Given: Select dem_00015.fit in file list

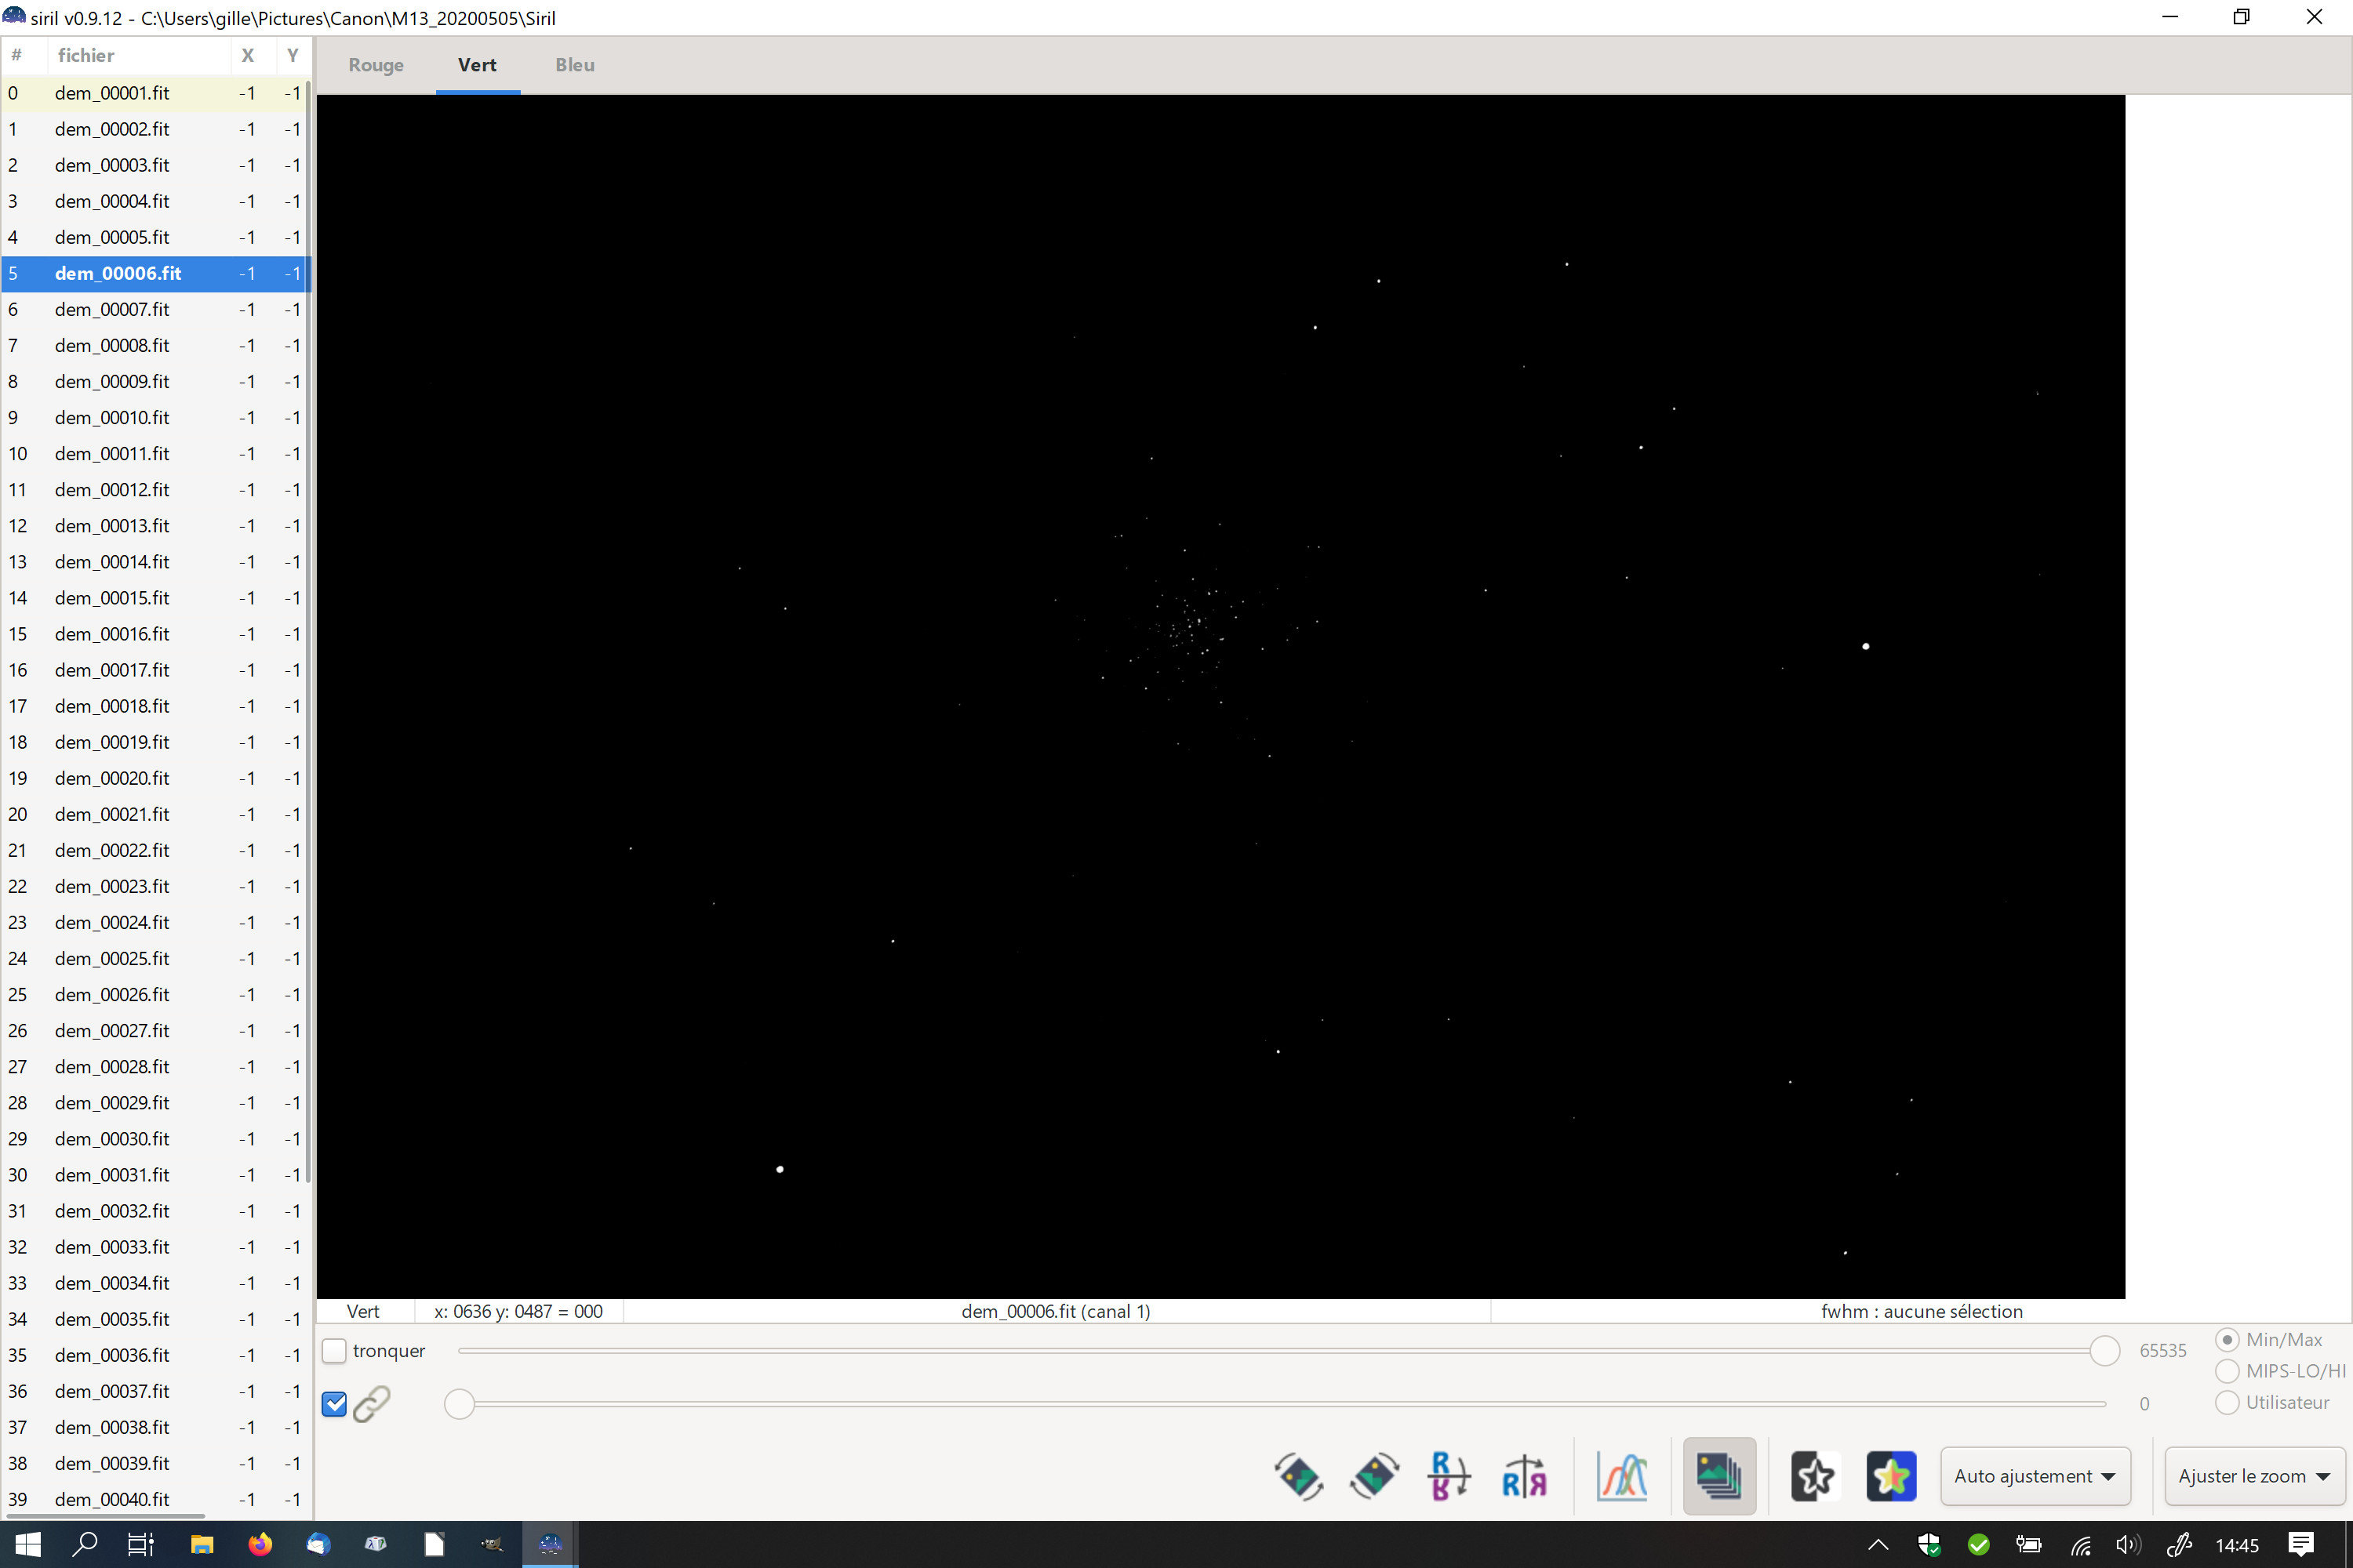Looking at the screenshot, I should point(112,598).
